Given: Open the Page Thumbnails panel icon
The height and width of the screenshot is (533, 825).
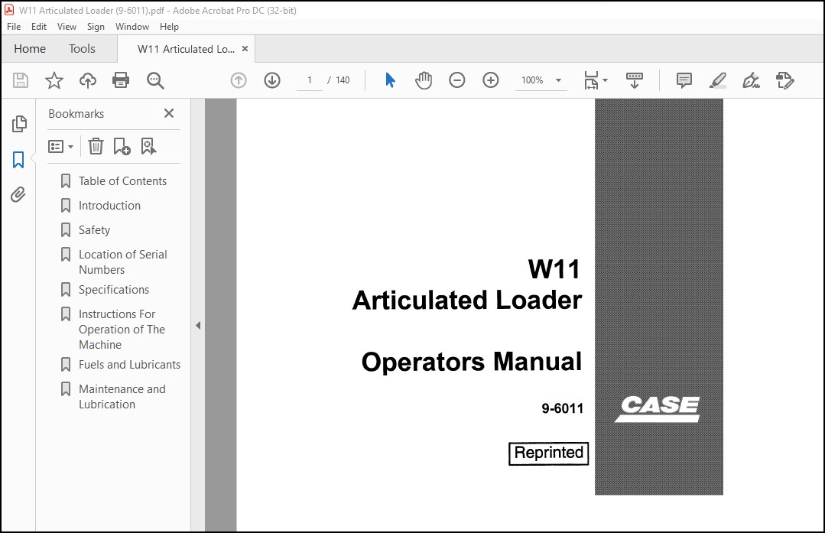Looking at the screenshot, I should pyautogui.click(x=19, y=124).
